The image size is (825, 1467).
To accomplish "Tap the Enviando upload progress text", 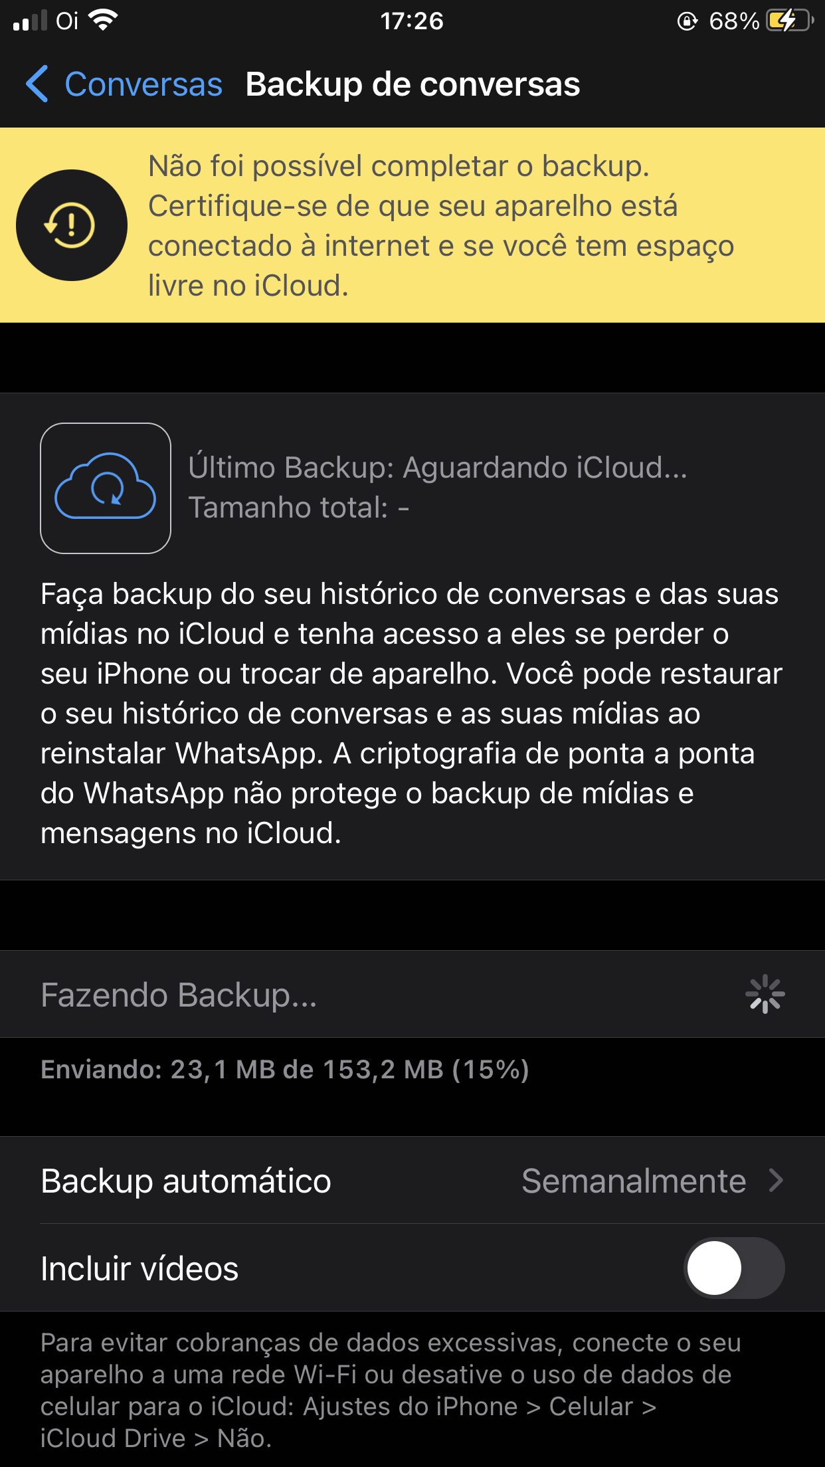I will tap(285, 1070).
